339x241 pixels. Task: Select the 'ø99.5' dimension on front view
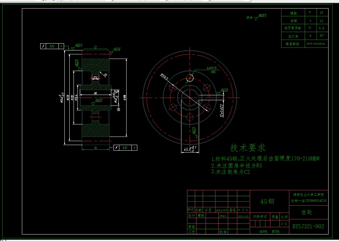pos(164,77)
